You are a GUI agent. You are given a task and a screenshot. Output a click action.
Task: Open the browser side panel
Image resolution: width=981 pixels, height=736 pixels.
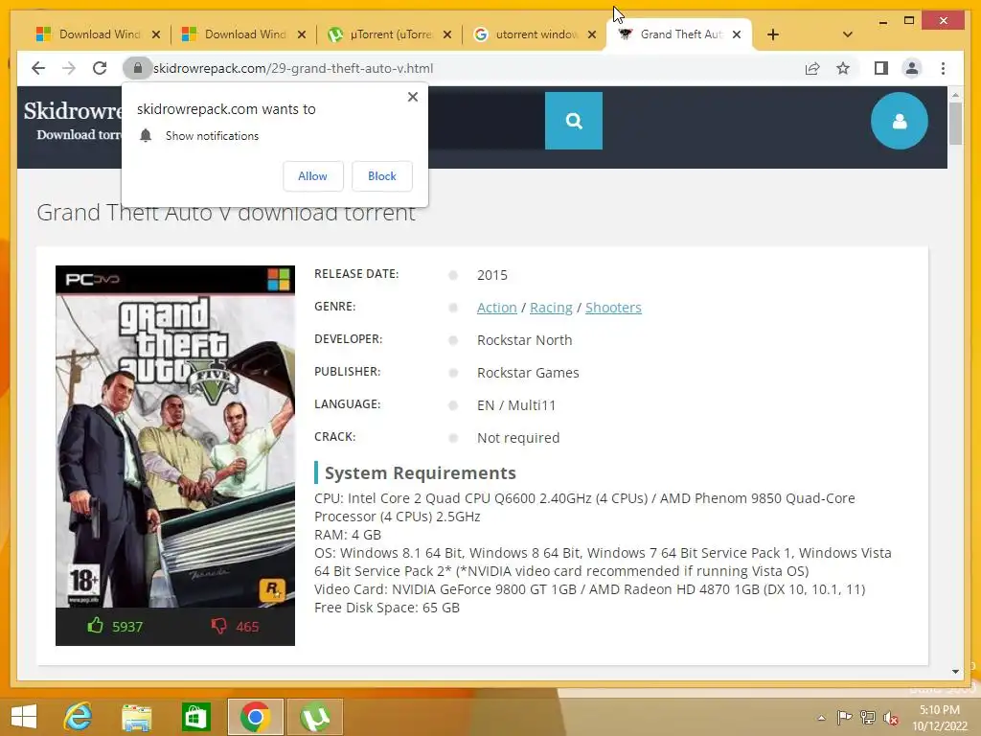coord(881,68)
